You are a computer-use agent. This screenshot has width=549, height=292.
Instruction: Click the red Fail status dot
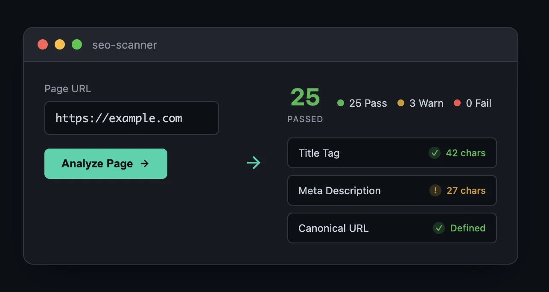457,103
